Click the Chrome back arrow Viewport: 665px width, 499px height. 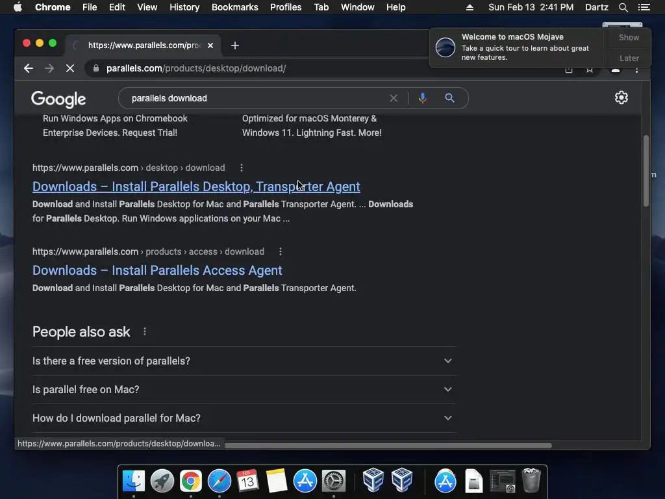[x=29, y=68]
